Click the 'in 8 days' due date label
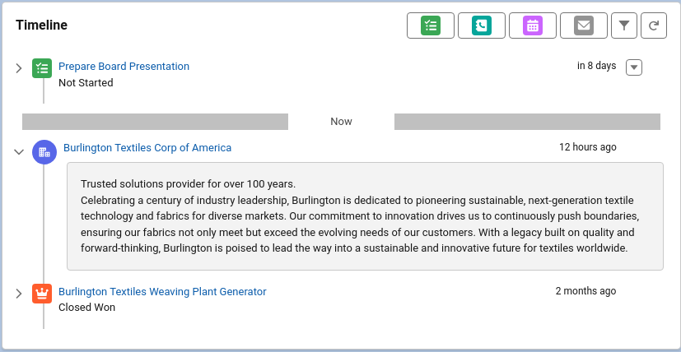 (596, 67)
